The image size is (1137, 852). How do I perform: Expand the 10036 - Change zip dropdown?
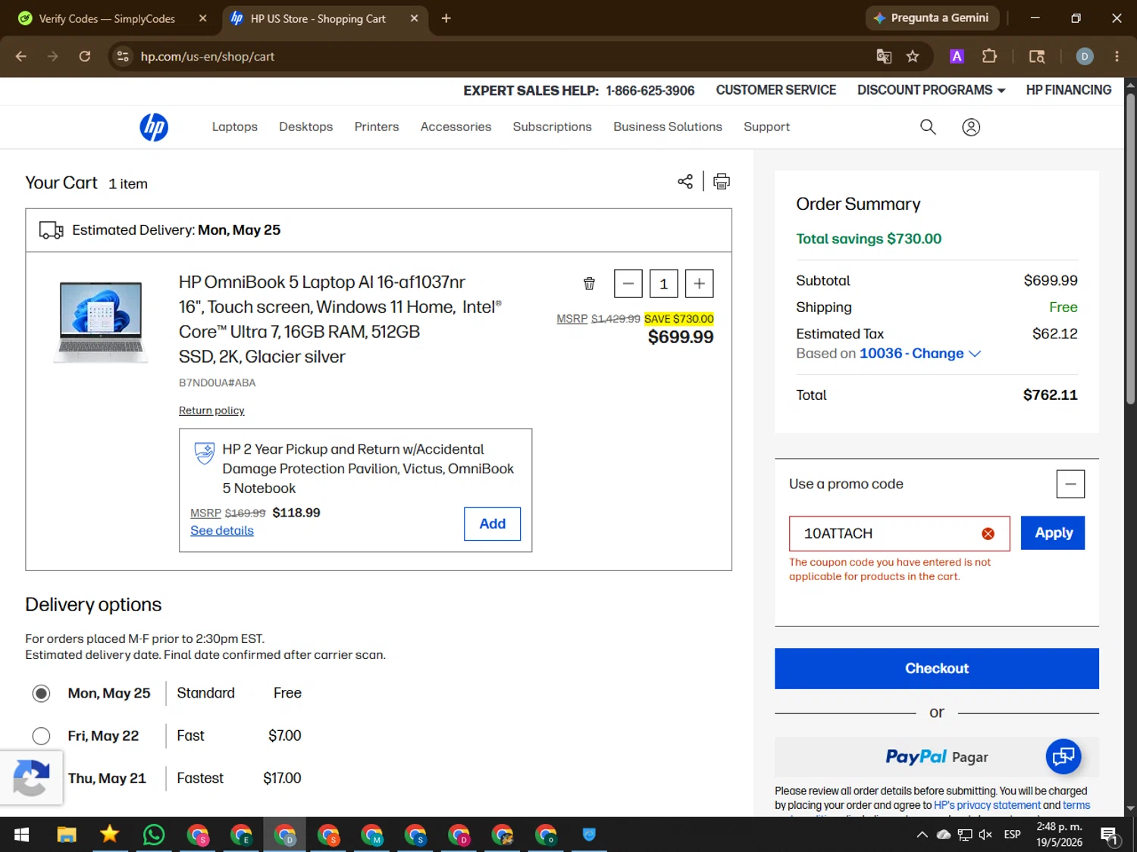tap(920, 354)
